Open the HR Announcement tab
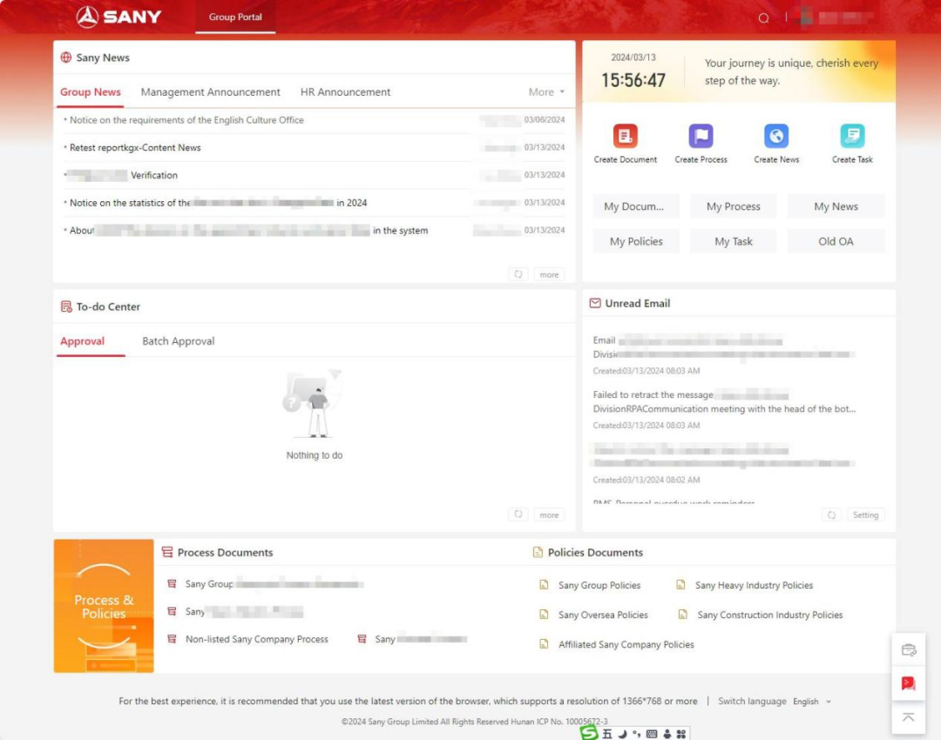This screenshot has width=941, height=740. point(345,91)
